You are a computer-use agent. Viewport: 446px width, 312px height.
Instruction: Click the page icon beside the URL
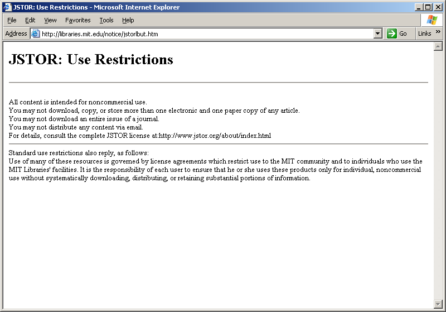[36, 33]
